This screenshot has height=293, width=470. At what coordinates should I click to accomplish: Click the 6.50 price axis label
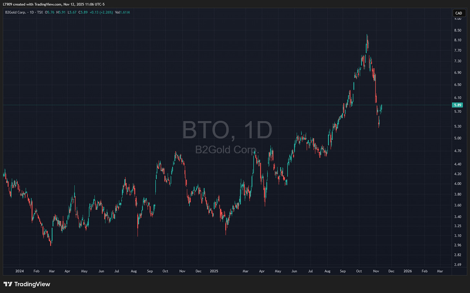point(457,85)
